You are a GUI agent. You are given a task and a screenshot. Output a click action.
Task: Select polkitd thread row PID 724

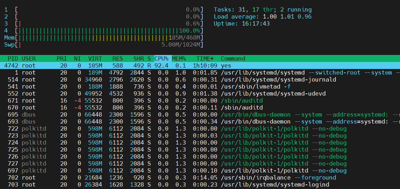200,142
